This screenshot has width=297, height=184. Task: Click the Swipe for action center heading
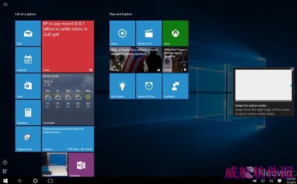click(x=251, y=106)
